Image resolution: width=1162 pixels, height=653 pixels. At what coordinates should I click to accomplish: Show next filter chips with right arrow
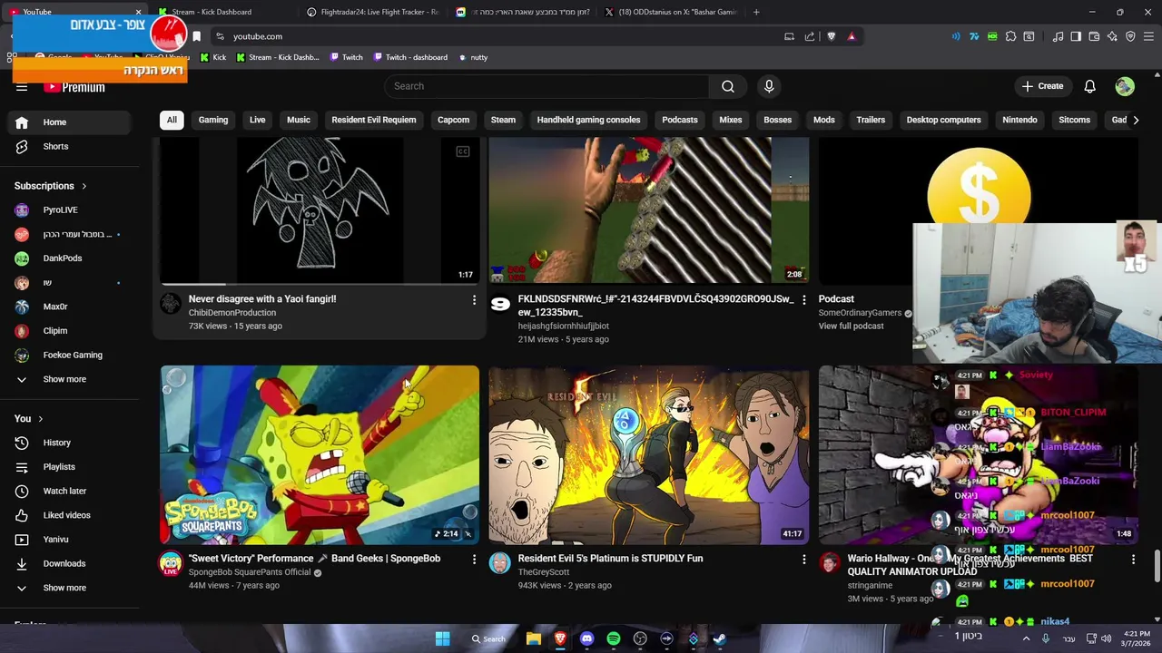tap(1135, 120)
